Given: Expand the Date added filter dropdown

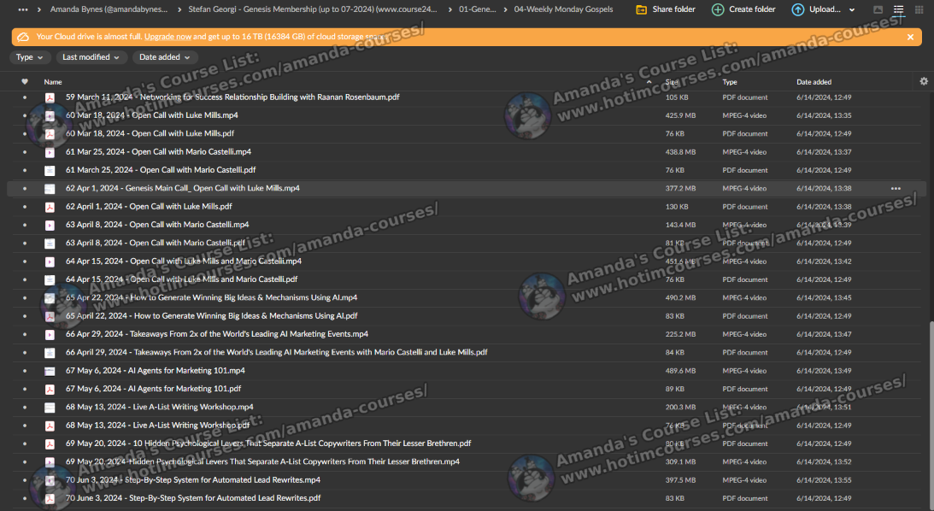Looking at the screenshot, I should pos(165,57).
